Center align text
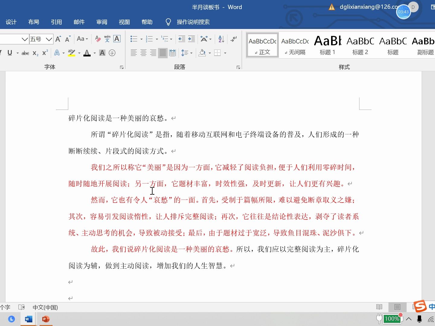This screenshot has height=326, width=435. [143, 53]
